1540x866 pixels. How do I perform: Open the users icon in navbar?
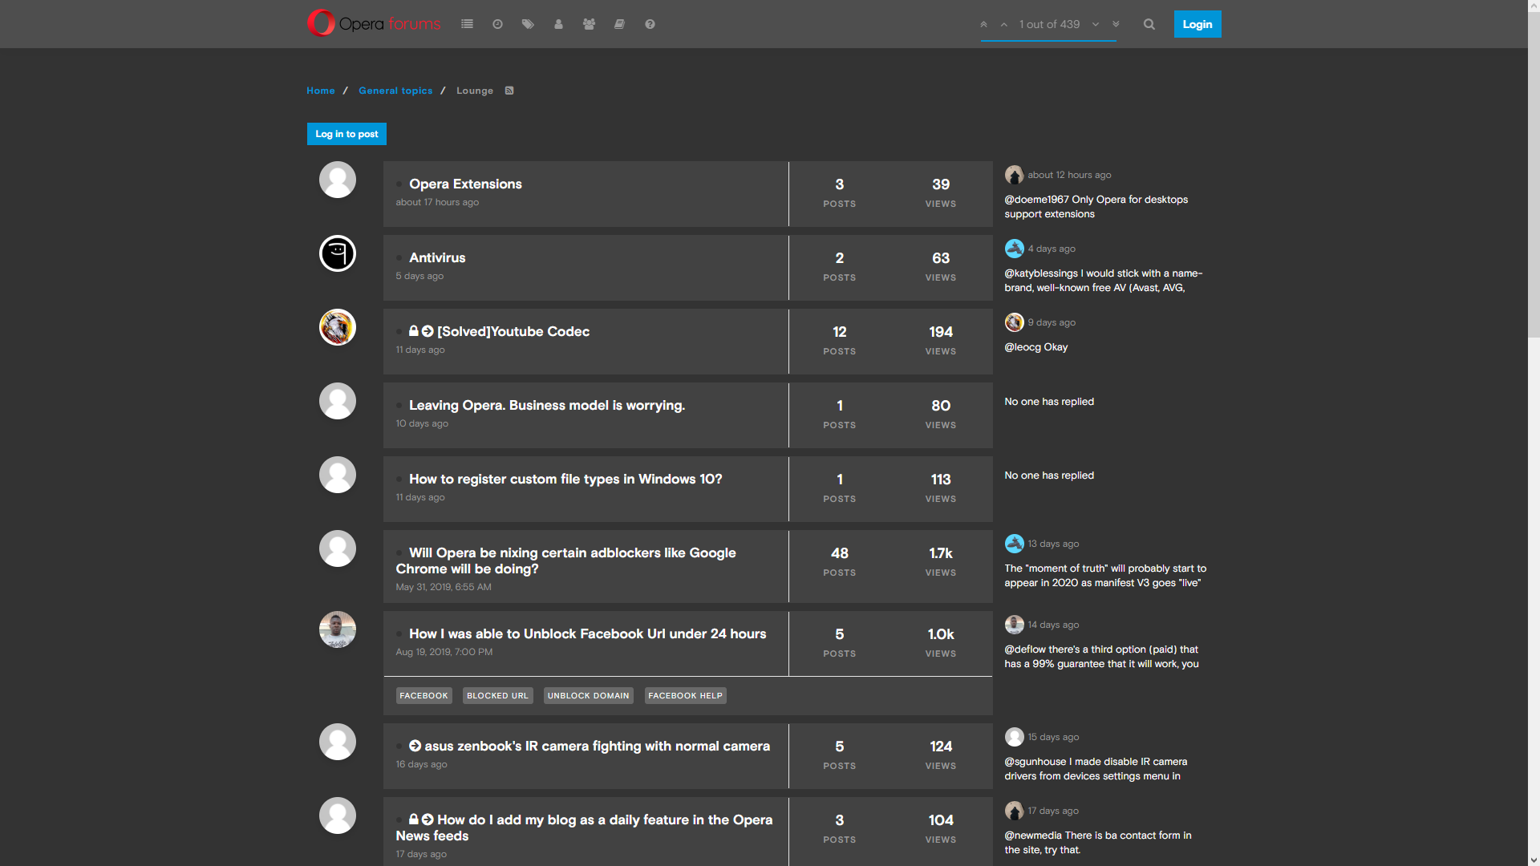pyautogui.click(x=558, y=24)
